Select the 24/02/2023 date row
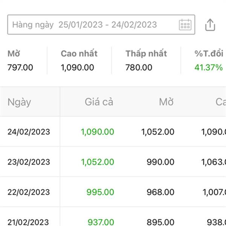This screenshot has height=226, width=226. click(29, 132)
